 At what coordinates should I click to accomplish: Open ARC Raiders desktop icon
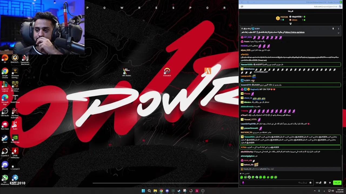127,72
